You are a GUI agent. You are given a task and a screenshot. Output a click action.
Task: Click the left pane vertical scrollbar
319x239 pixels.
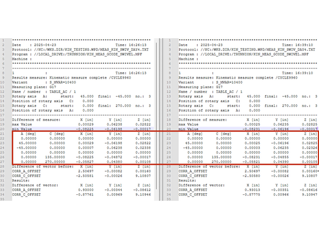(x=156, y=116)
